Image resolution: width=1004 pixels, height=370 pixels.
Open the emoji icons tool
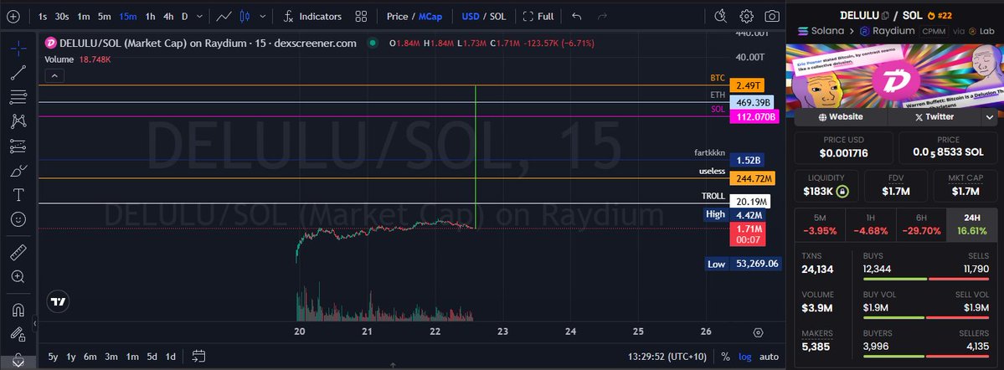pos(18,219)
